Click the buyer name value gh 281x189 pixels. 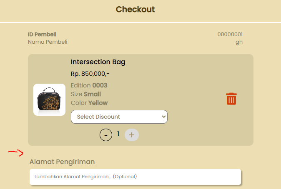pos(239,42)
